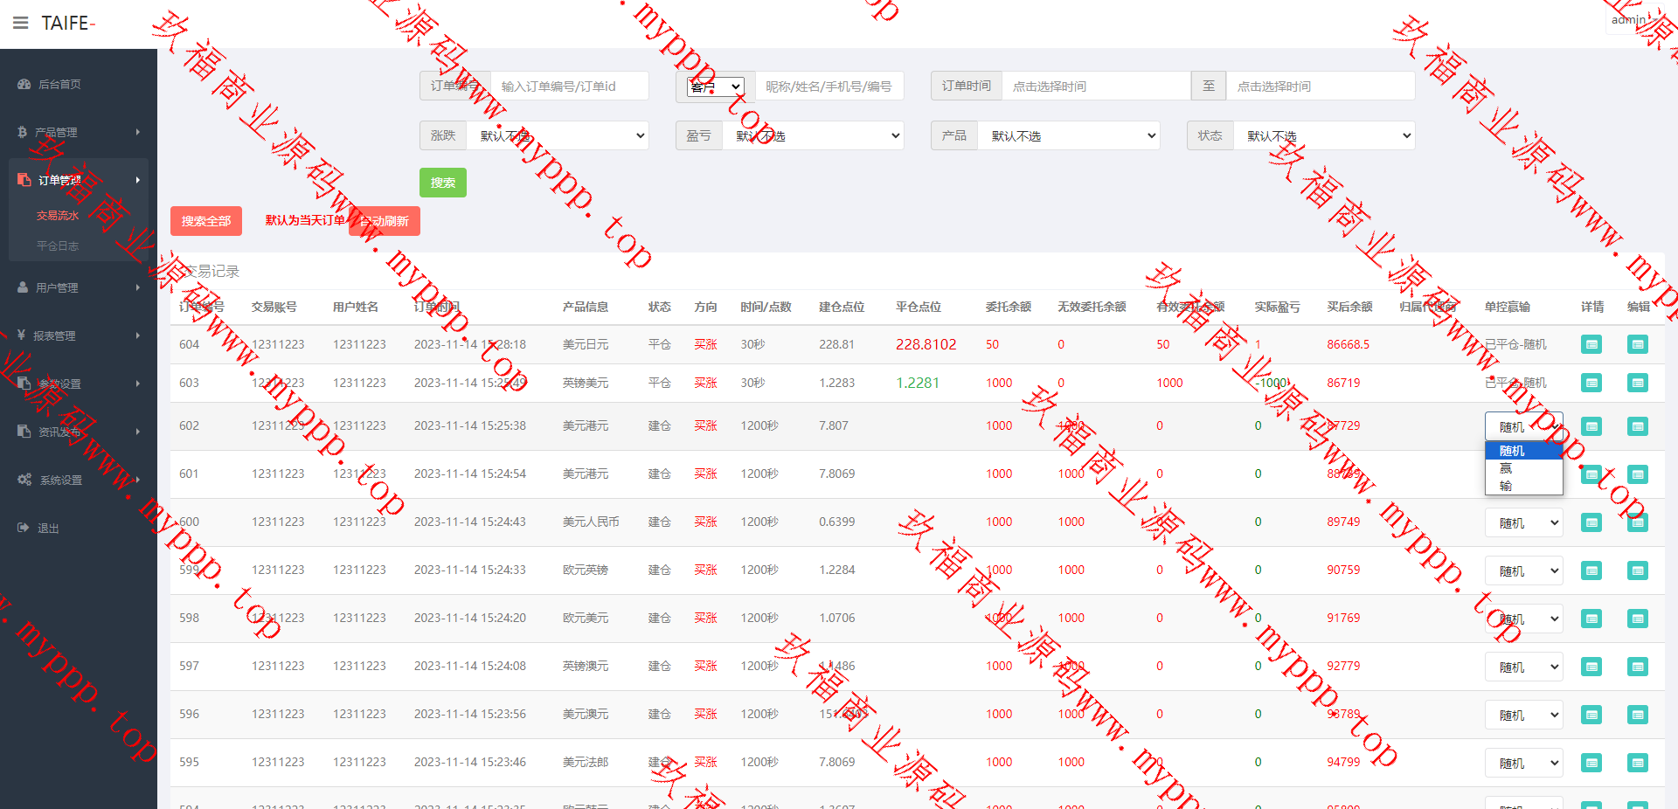
Task: Open edit icon for order 599
Action: pyautogui.click(x=1638, y=570)
